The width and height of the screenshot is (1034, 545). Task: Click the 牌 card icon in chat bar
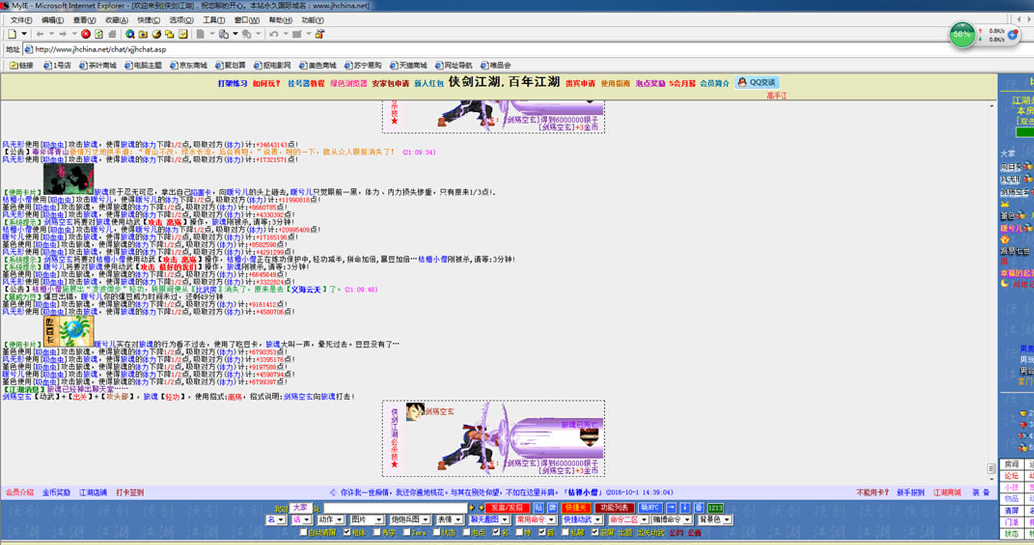click(553, 508)
